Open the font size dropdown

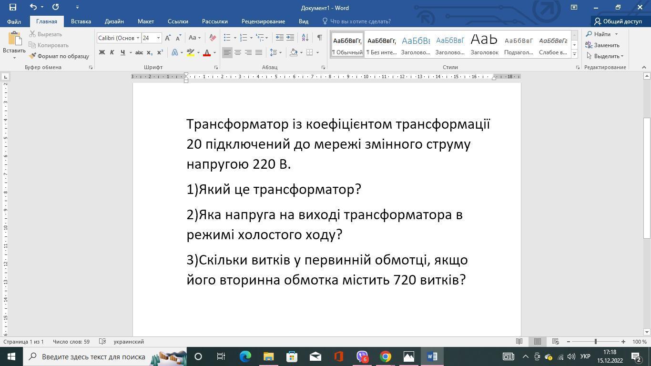coord(158,38)
